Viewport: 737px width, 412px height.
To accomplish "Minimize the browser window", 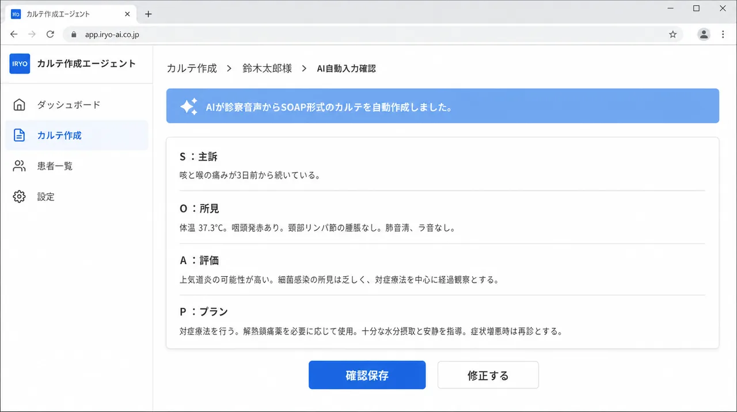I will click(x=670, y=9).
